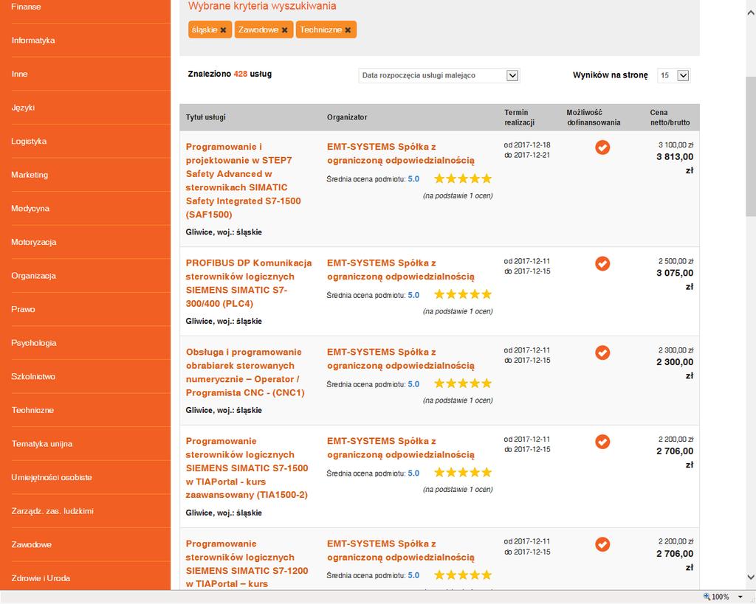Open the PROFIBUS DP Komunikacja course link

[x=249, y=283]
